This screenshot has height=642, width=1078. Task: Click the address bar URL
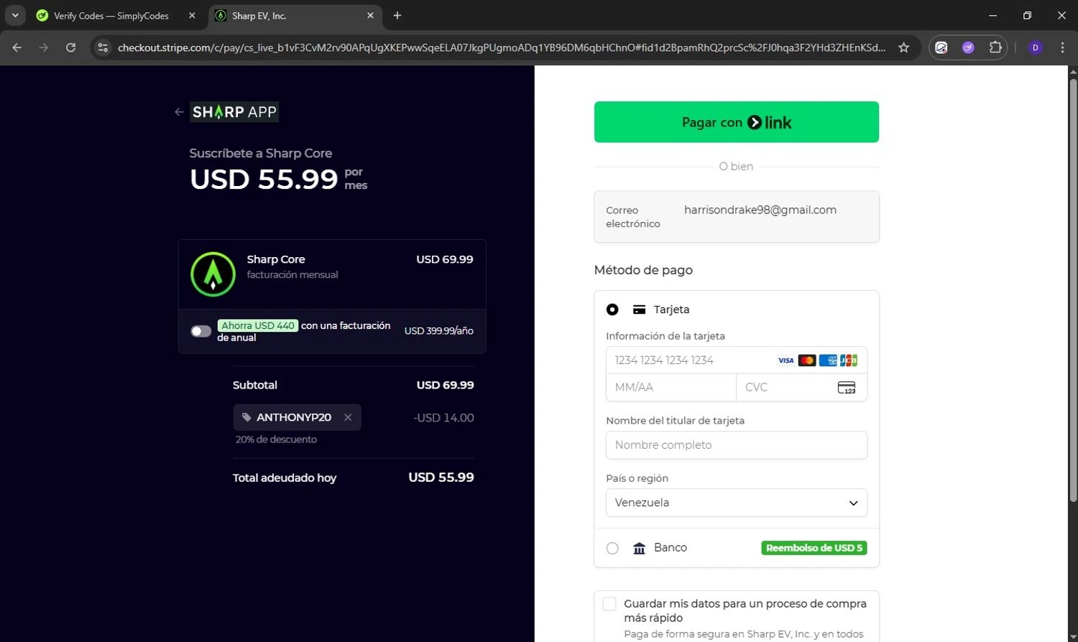(x=501, y=47)
